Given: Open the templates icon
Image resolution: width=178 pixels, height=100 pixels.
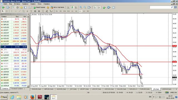Looking at the screenshot, I should click(x=113, y=7).
